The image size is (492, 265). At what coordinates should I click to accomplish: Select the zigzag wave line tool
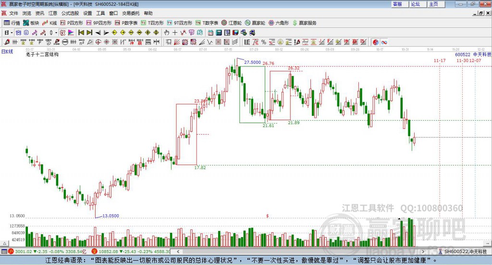pyautogui.click(x=209, y=42)
